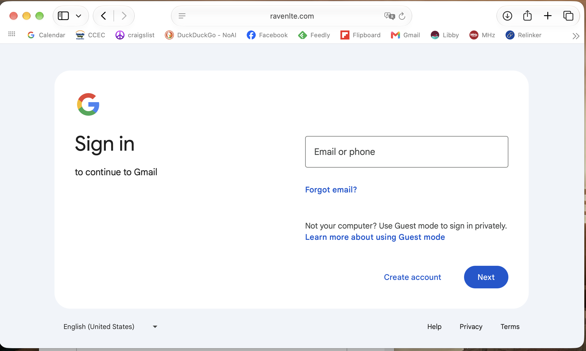Screen dimensions: 586x351
Task: Open the Facebook bookmark
Action: pyautogui.click(x=267, y=35)
